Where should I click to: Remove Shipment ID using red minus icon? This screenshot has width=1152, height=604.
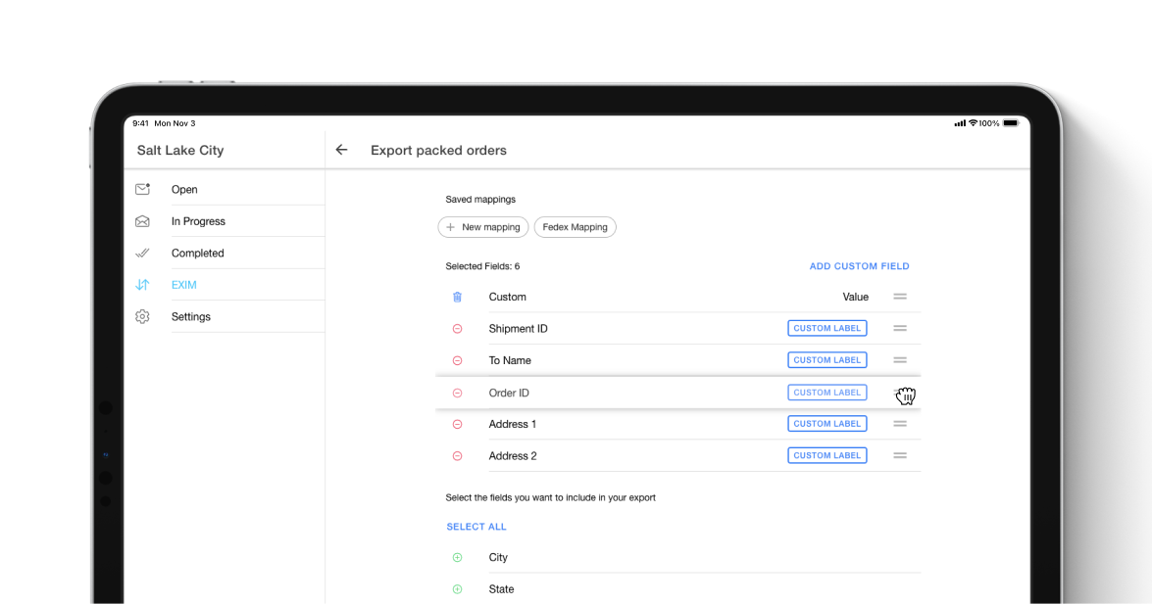tap(457, 329)
